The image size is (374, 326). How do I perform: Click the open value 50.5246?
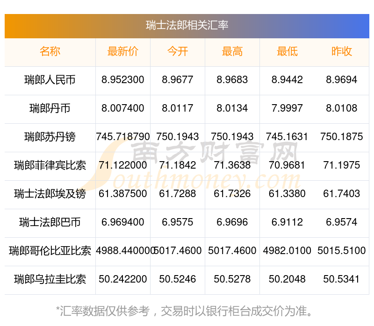click(178, 279)
